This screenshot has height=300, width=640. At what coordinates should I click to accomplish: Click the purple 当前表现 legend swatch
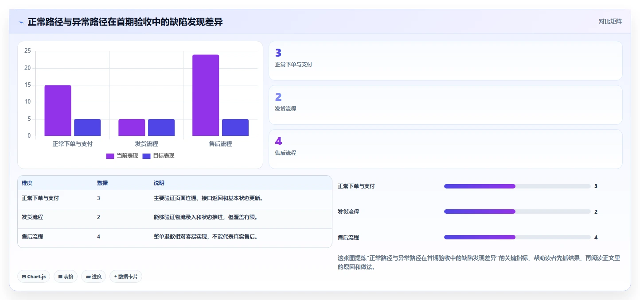[x=110, y=156]
